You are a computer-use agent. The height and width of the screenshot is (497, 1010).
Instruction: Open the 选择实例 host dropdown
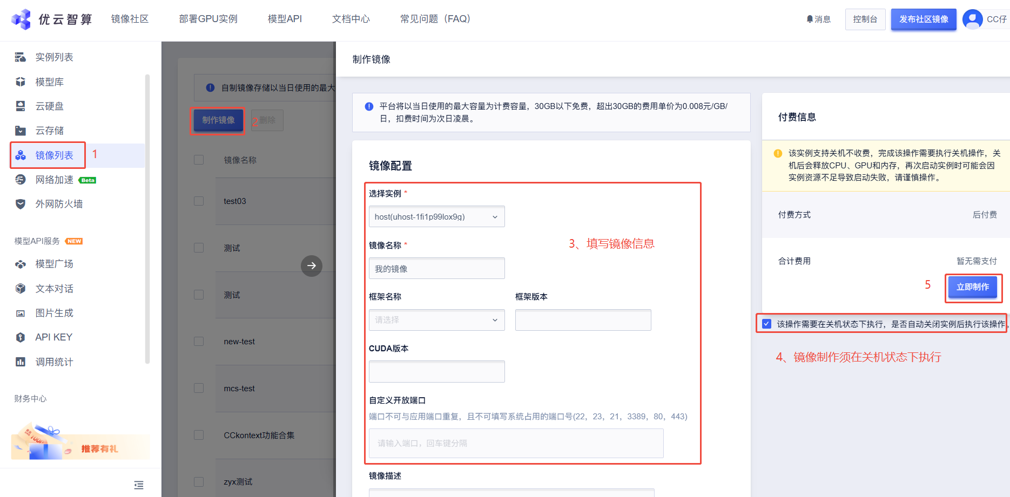coord(437,216)
